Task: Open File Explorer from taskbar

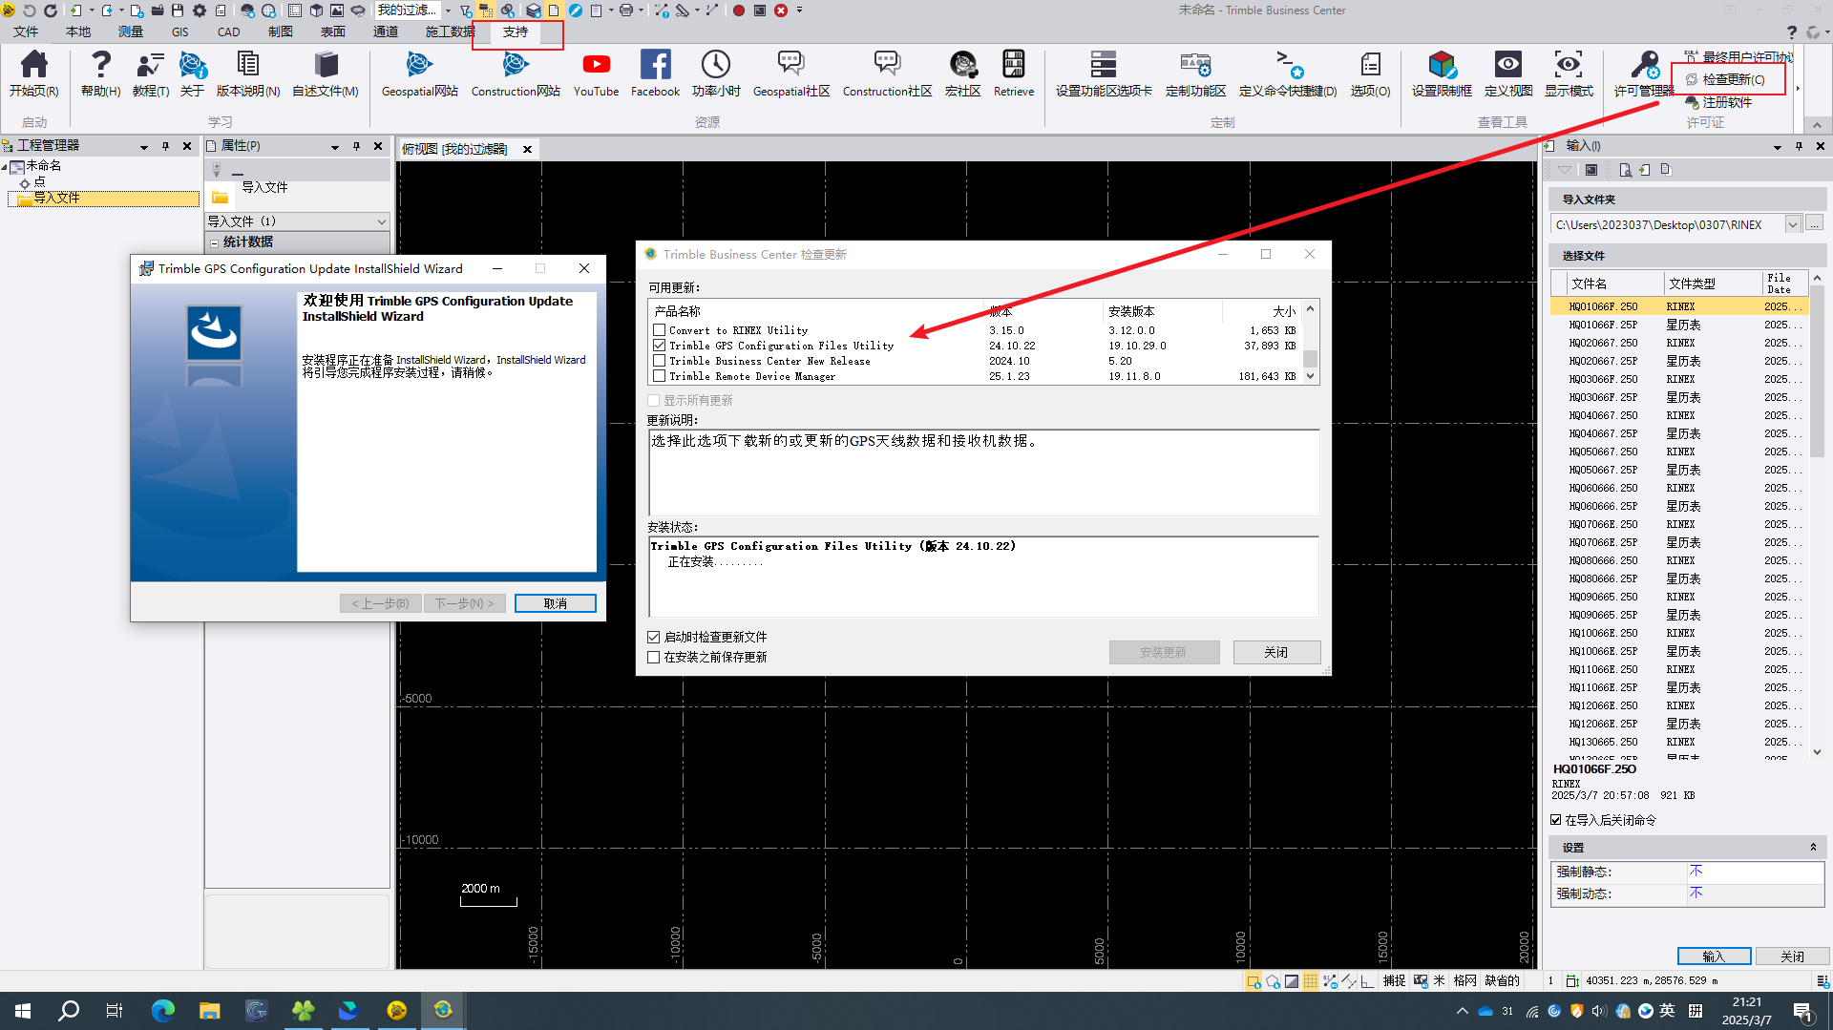Action: tap(209, 1010)
